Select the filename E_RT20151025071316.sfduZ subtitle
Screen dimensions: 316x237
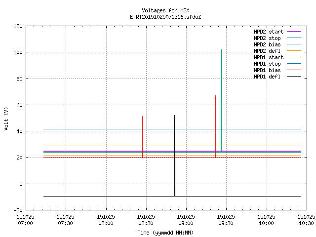click(x=165, y=17)
